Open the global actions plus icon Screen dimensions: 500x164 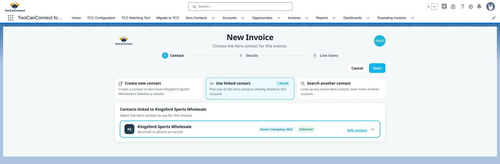(x=444, y=6)
